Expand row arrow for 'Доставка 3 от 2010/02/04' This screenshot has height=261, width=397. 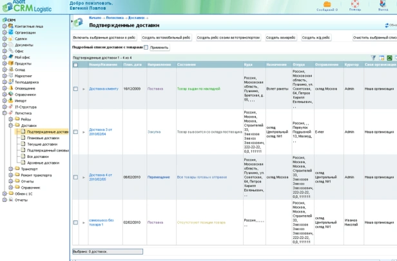(83, 131)
